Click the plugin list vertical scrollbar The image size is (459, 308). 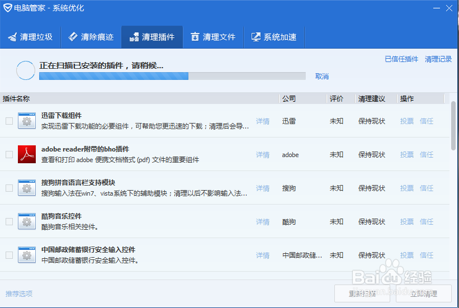click(453, 126)
